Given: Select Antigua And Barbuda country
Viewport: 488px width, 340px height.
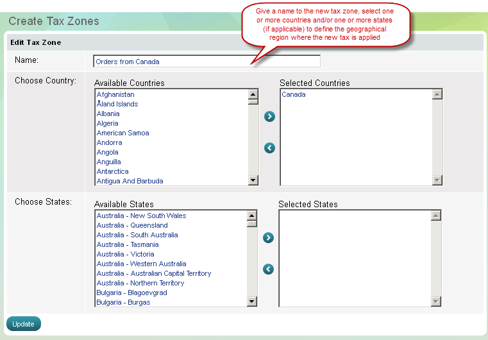Looking at the screenshot, I should 130,181.
